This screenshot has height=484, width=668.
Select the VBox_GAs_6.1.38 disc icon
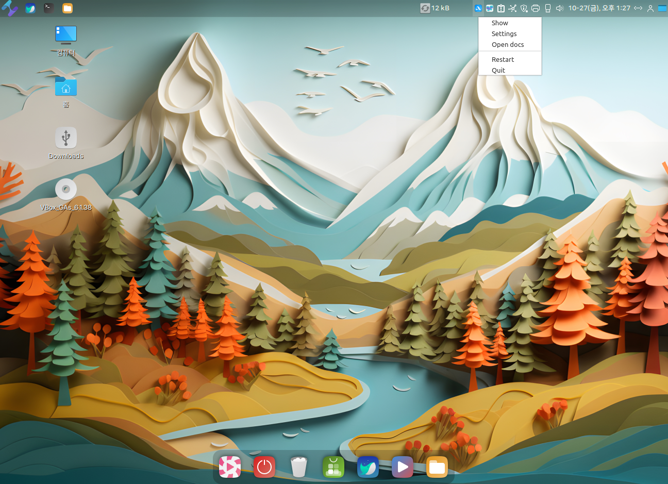tap(66, 189)
